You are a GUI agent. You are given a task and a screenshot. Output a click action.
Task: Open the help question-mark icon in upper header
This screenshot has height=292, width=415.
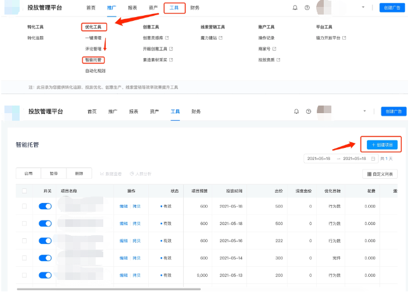click(307, 8)
